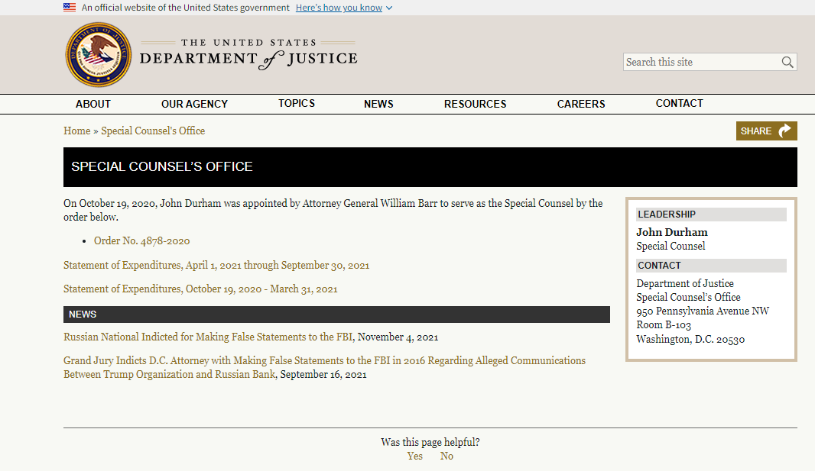Click '950 Pennsylvania Avenue NW' text

(x=702, y=311)
